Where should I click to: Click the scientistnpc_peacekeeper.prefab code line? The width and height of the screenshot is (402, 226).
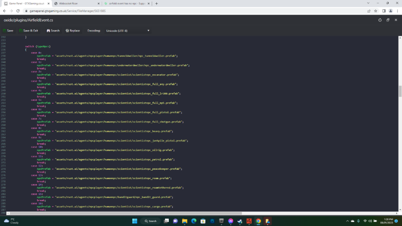click(x=109, y=169)
